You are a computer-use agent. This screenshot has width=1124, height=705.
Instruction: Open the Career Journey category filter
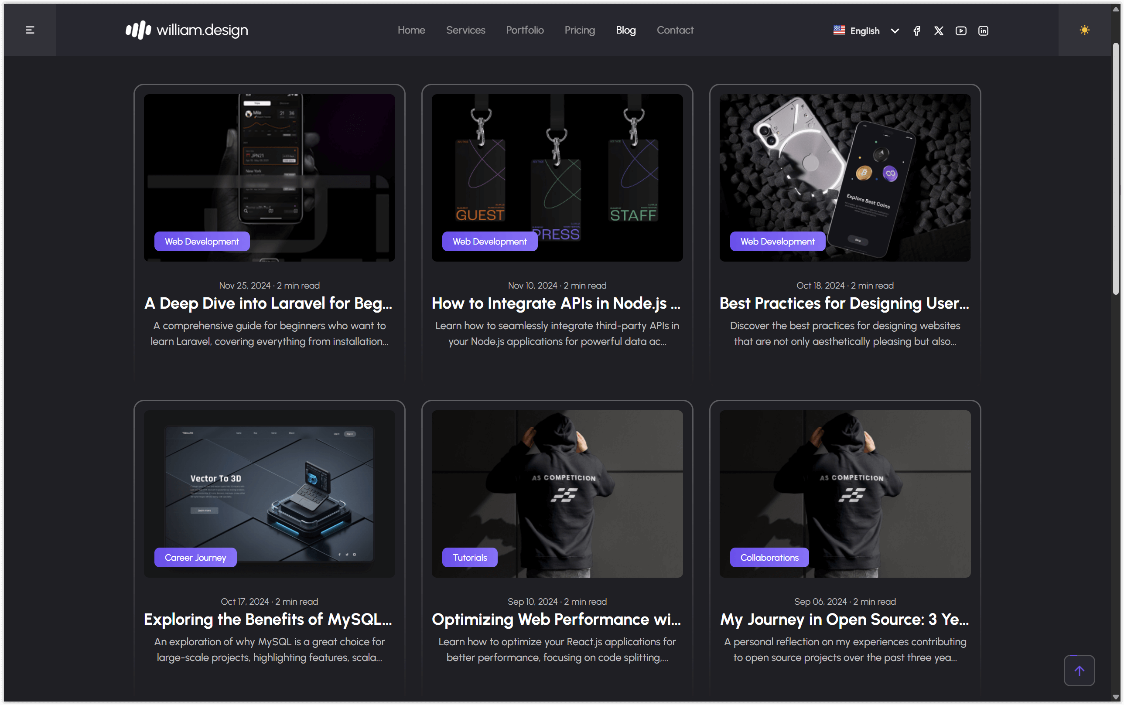point(195,557)
